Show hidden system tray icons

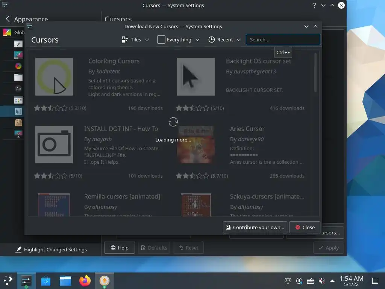pos(332,281)
